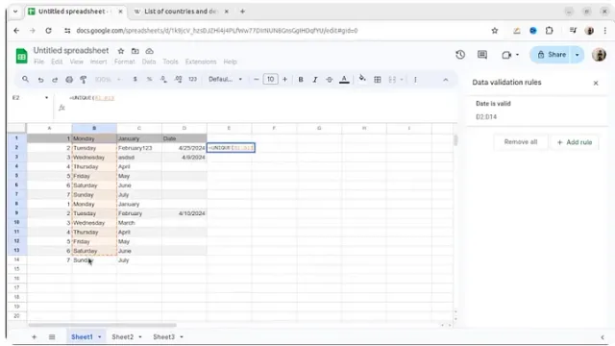The height and width of the screenshot is (346, 615).
Task: Decrease the font size
Action: pyautogui.click(x=257, y=79)
